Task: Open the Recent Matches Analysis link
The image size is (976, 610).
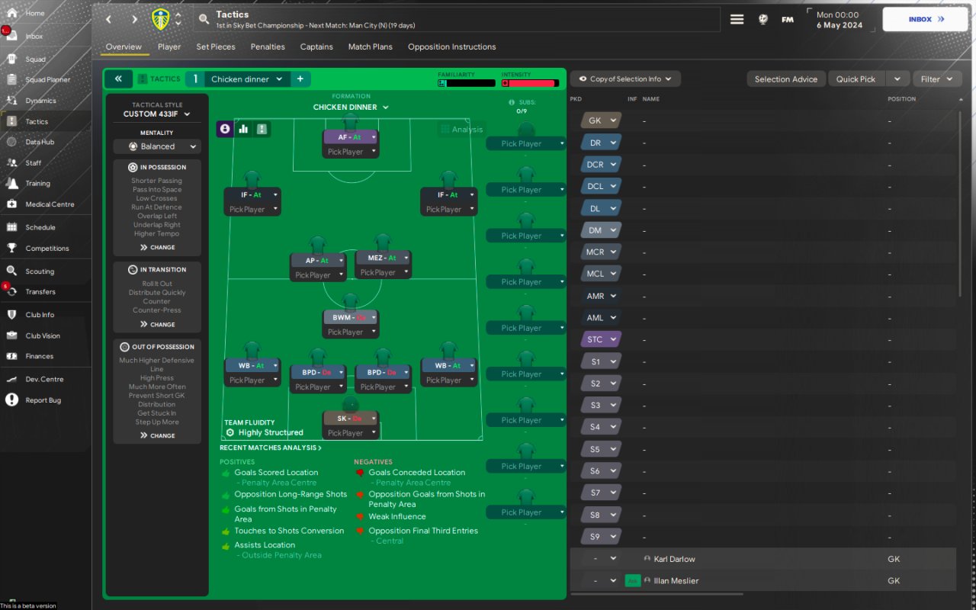Action: [x=271, y=448]
